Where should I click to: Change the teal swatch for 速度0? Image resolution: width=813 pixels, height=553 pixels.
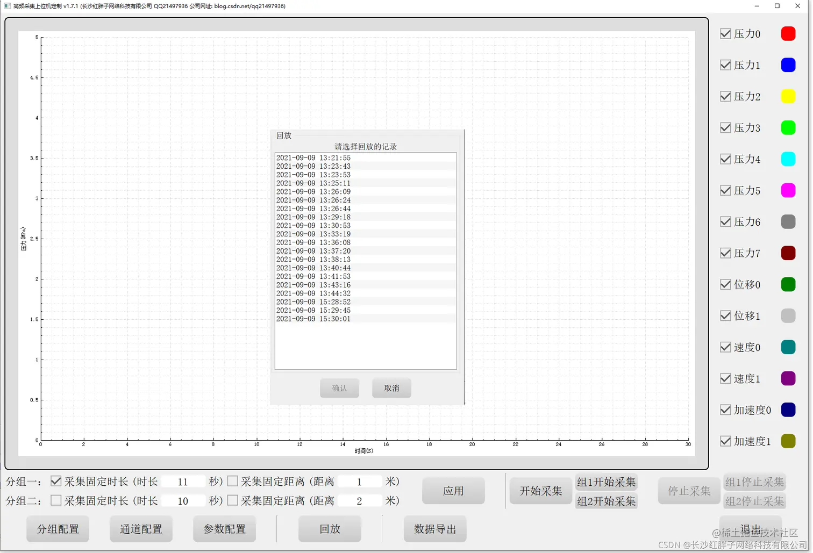pyautogui.click(x=788, y=347)
